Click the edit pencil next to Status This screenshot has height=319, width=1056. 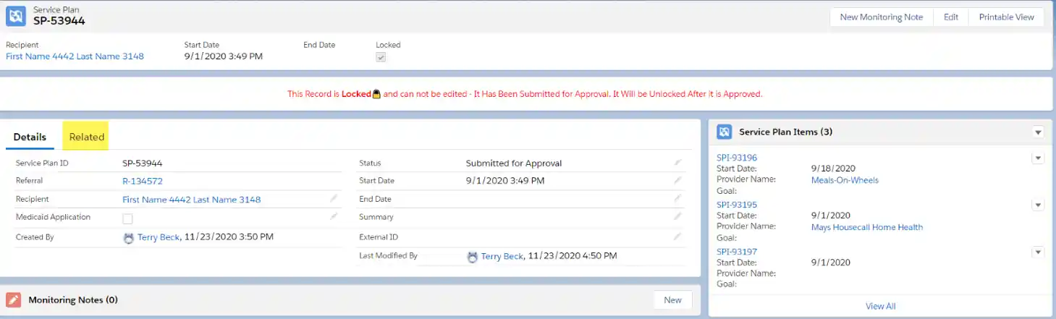(x=677, y=163)
